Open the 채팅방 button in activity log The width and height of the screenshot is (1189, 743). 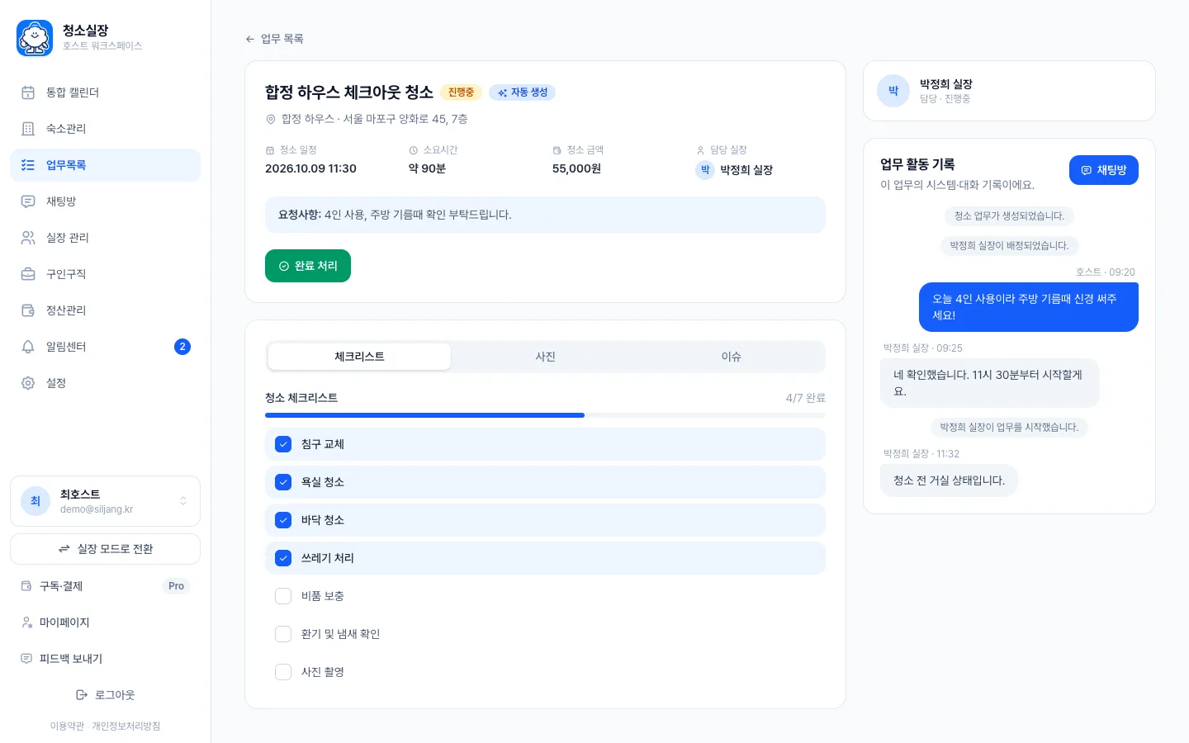1103,170
